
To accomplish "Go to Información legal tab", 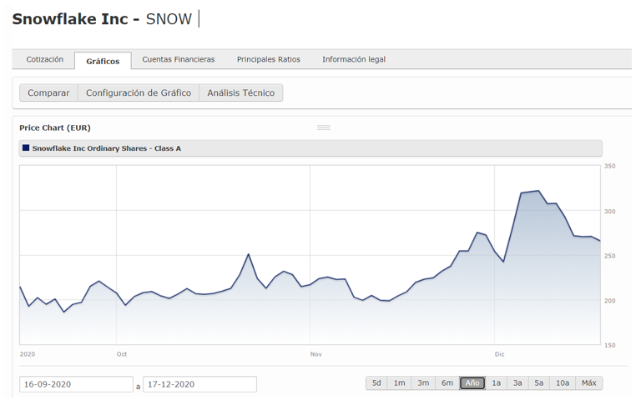I will (353, 59).
